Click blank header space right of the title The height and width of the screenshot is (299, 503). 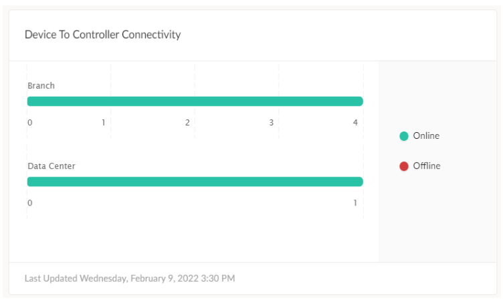(x=334, y=35)
